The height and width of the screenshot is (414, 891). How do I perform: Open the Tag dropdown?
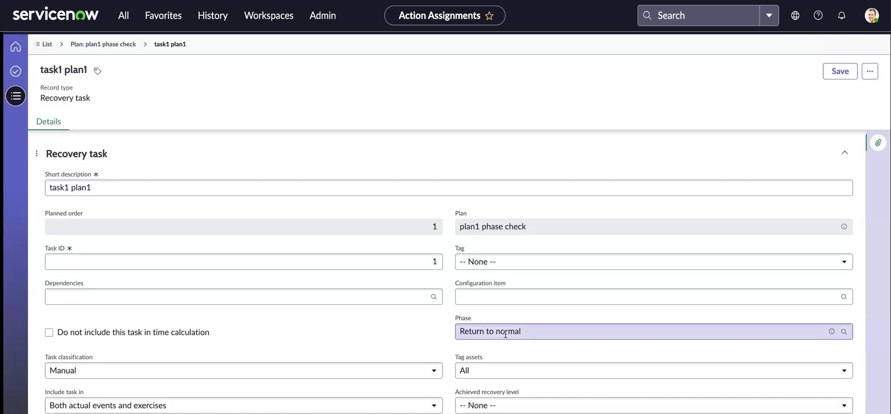[654, 262]
